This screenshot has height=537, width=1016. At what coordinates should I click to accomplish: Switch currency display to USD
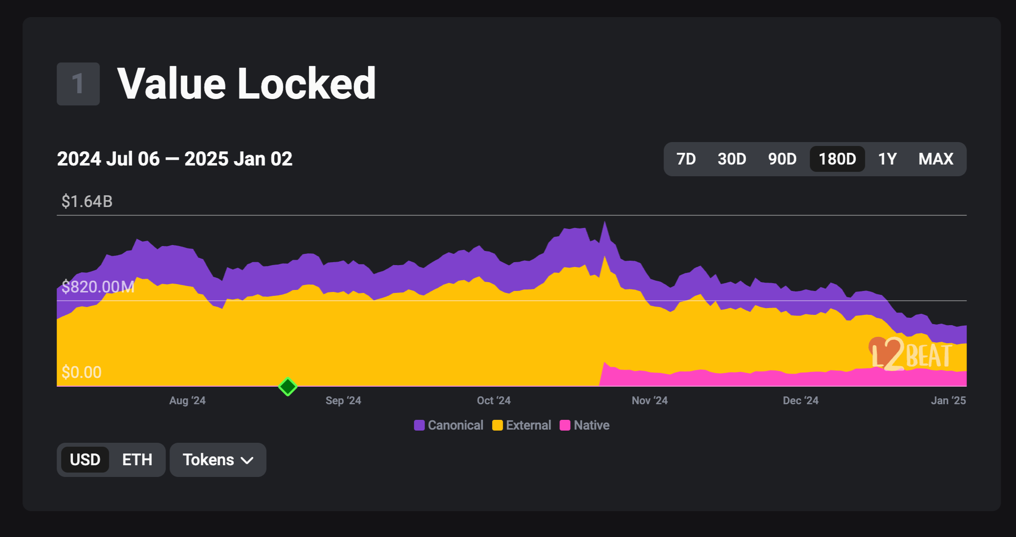click(85, 460)
